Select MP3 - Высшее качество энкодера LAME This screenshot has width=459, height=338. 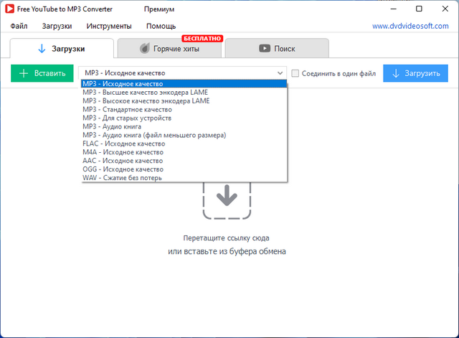pos(146,93)
